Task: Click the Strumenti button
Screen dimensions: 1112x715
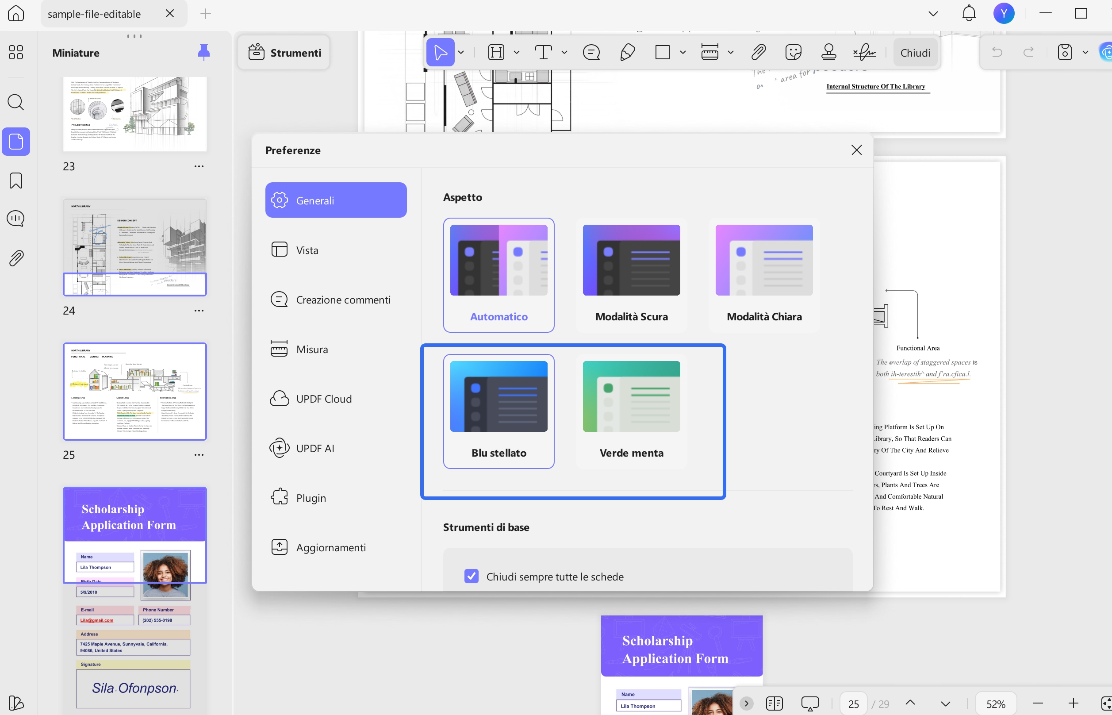Action: (x=284, y=53)
